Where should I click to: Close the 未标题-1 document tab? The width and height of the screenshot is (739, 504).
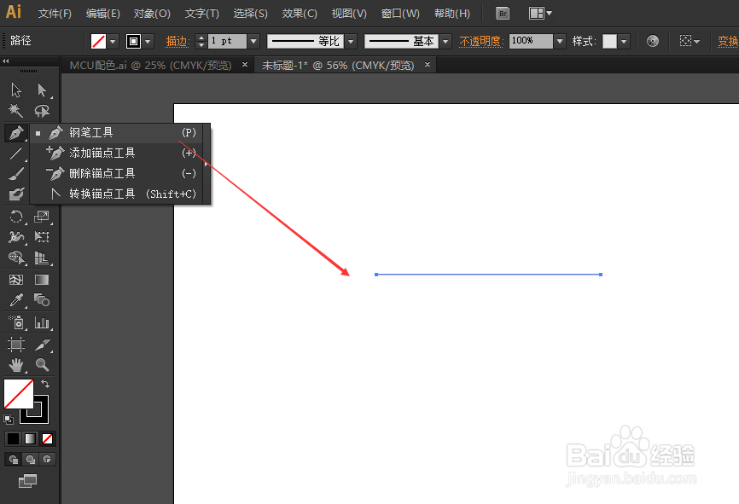pos(427,65)
